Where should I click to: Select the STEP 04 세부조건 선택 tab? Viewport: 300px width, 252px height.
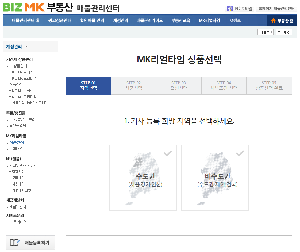tap(224, 86)
